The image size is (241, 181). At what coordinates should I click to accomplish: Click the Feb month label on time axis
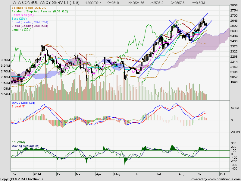tap(59, 174)
